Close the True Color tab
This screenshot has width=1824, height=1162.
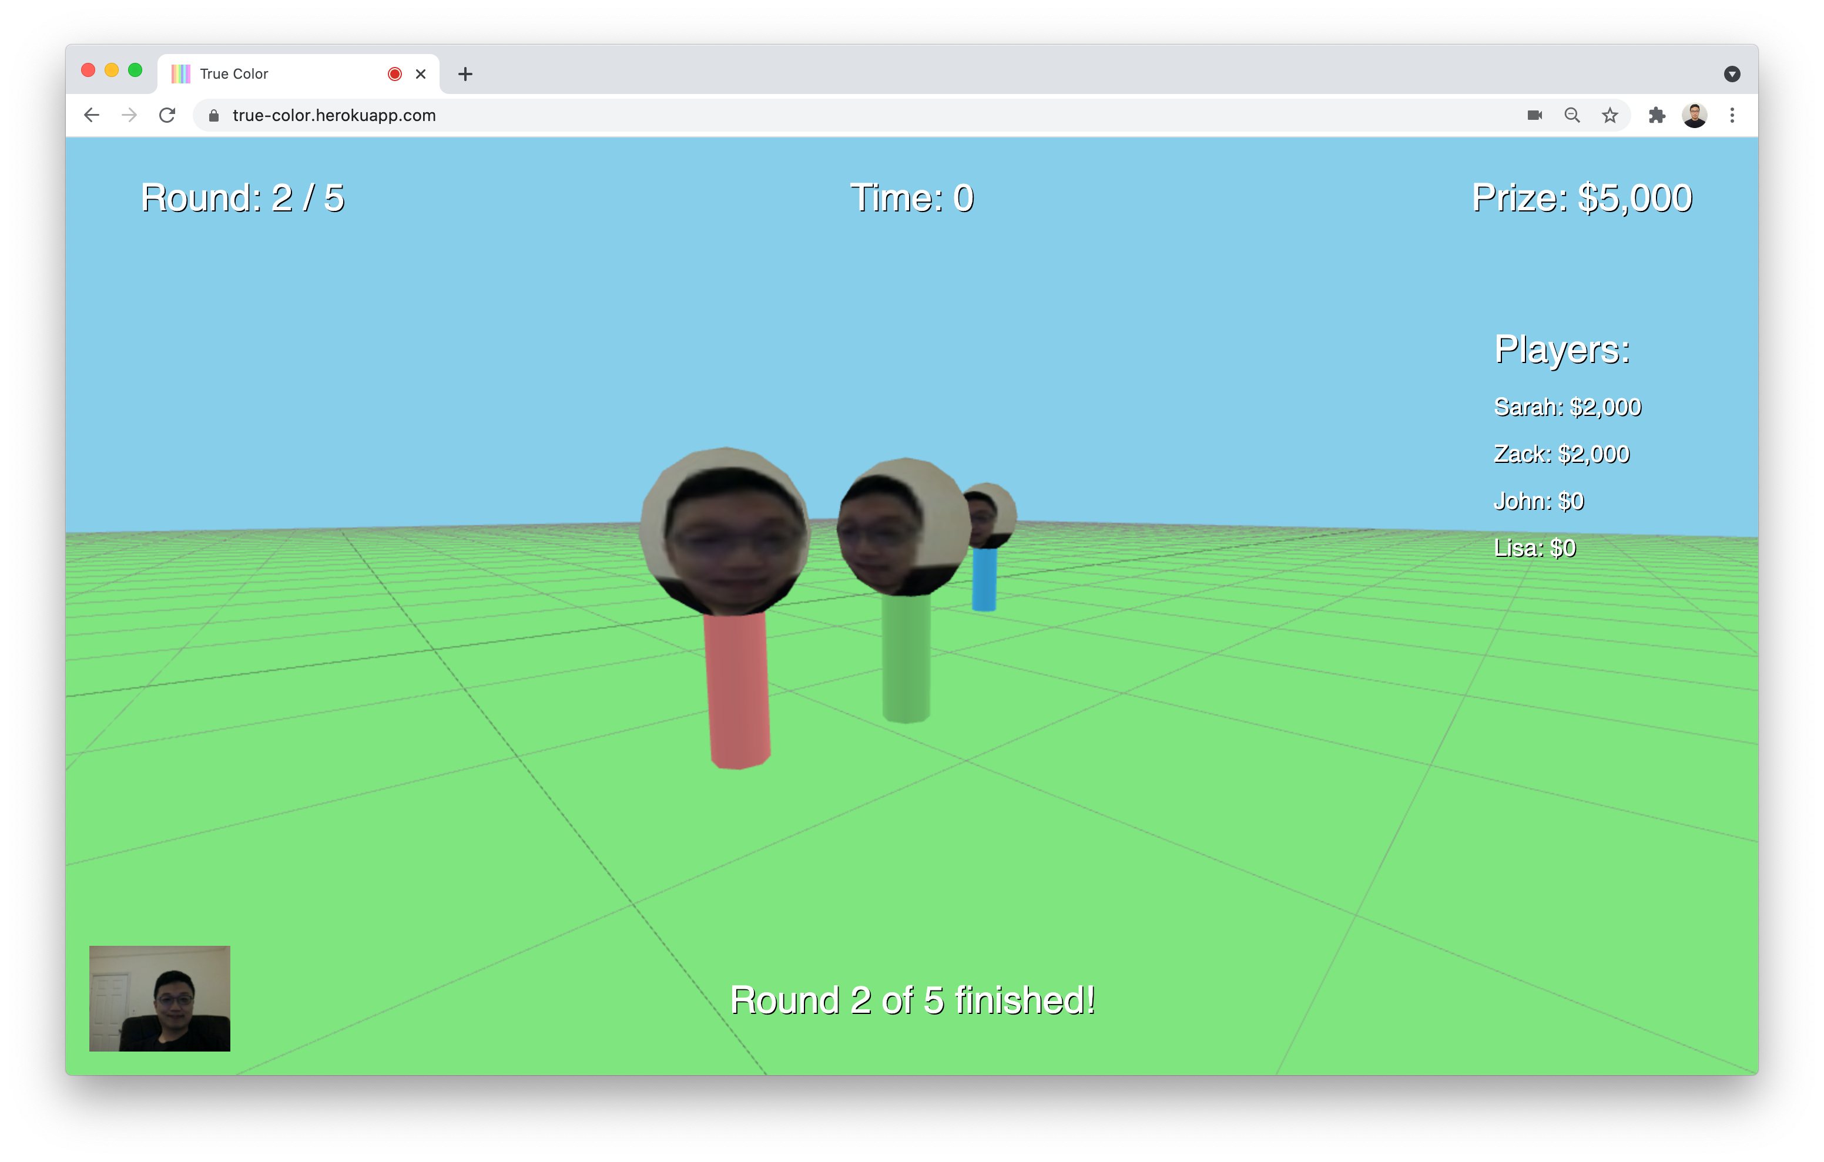pyautogui.click(x=421, y=73)
